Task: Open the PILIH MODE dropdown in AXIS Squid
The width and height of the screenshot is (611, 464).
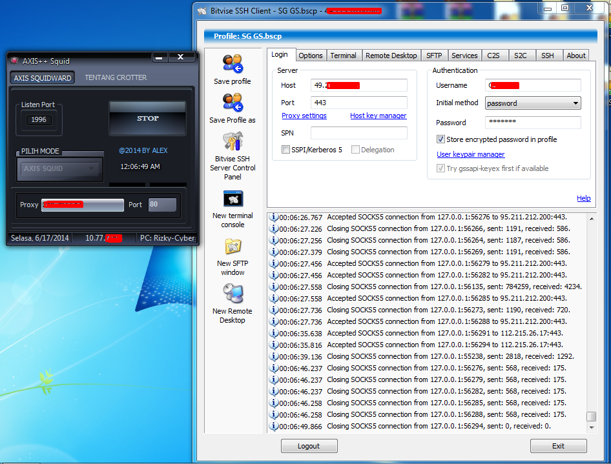Action: click(59, 168)
